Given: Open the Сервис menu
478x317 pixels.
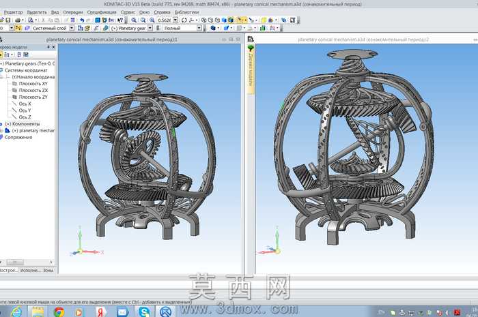Looking at the screenshot, I should pos(128,12).
